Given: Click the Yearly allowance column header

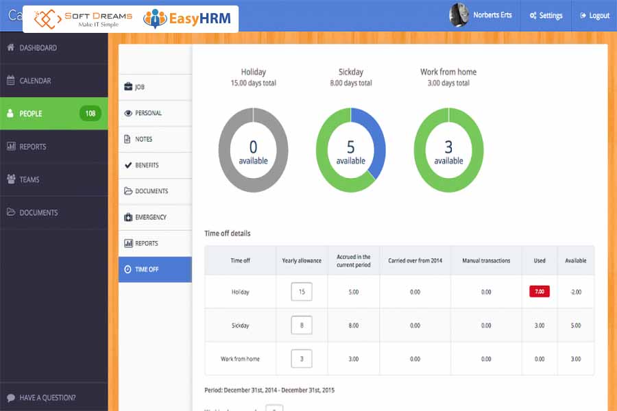Looking at the screenshot, I should [x=302, y=260].
